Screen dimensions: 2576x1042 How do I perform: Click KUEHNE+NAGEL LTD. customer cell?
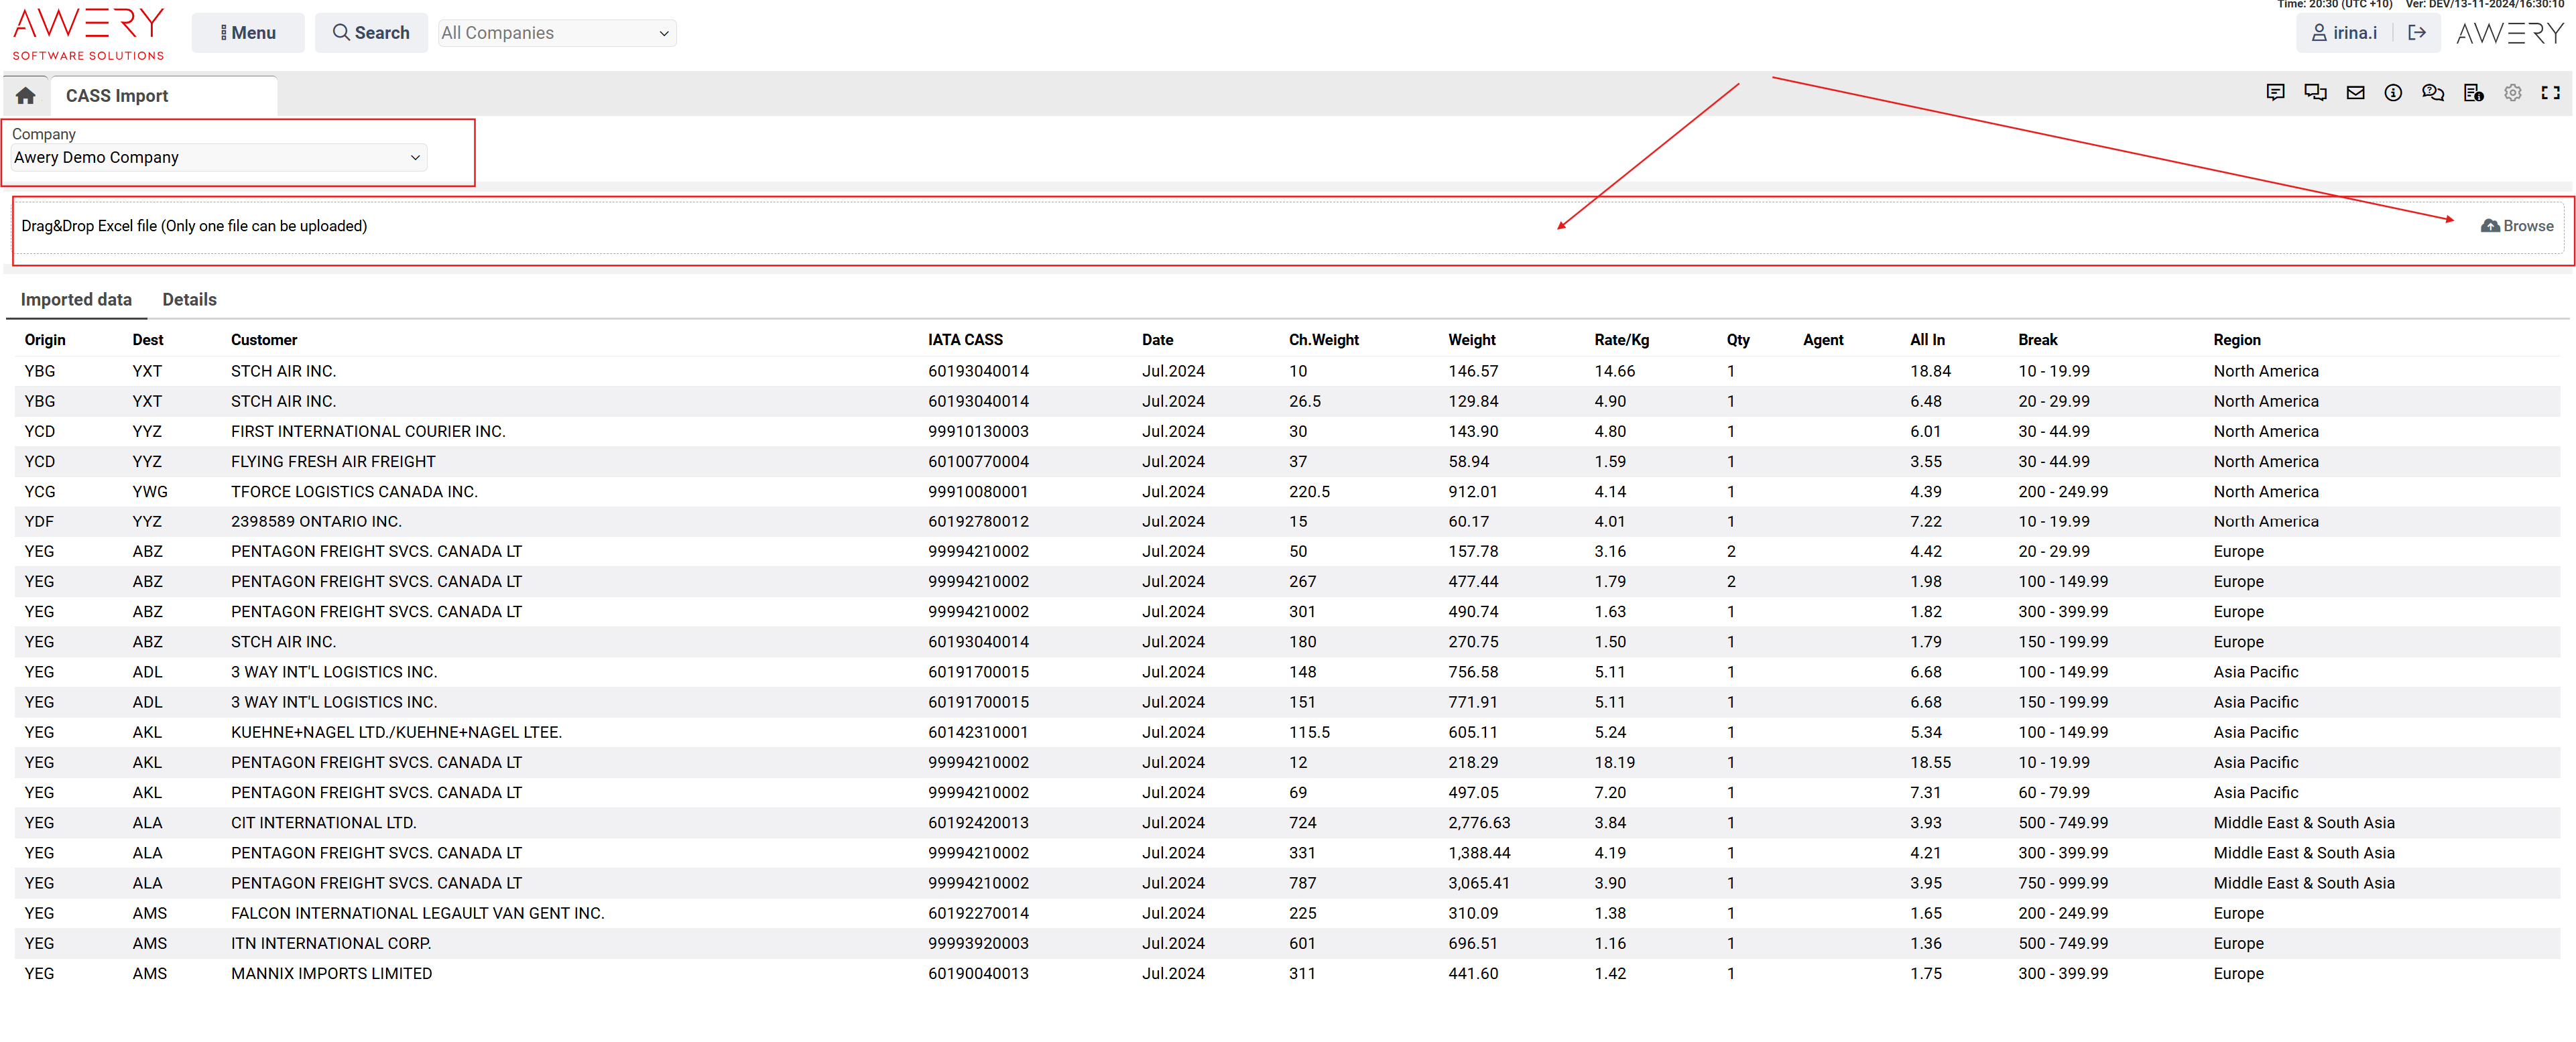point(396,732)
